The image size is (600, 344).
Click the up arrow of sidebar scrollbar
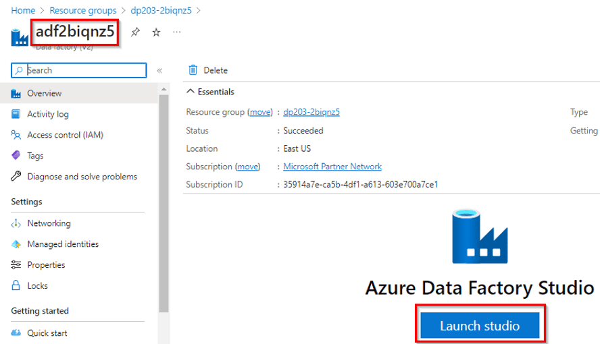(164, 89)
